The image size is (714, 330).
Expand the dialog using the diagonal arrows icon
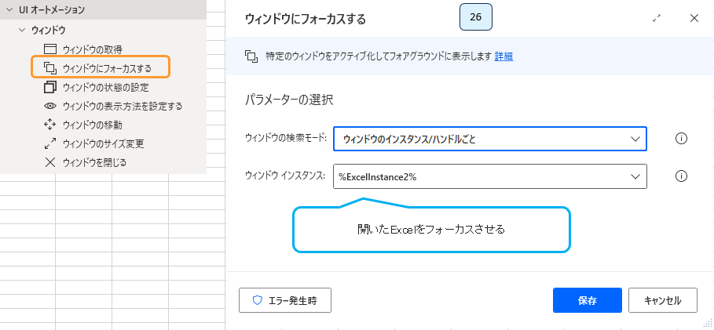coord(656,19)
